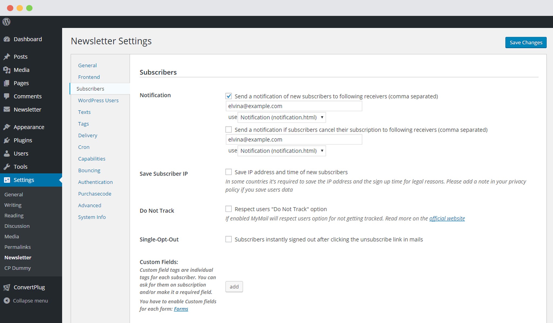The image size is (553, 323).
Task: Open the Reading settings submenu
Action: (x=14, y=216)
